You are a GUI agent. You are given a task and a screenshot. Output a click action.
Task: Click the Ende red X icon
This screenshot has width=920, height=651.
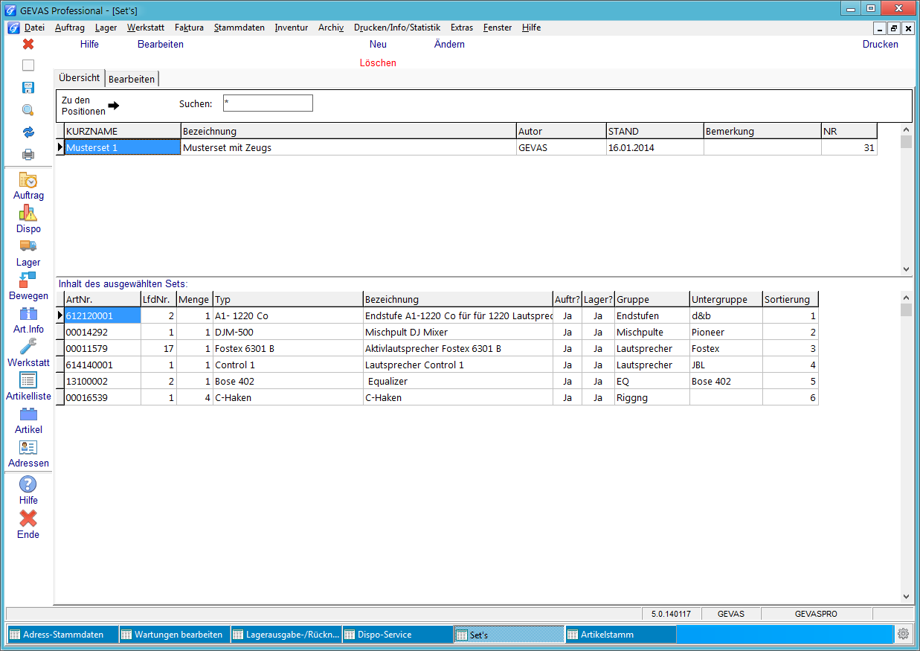[x=28, y=519]
